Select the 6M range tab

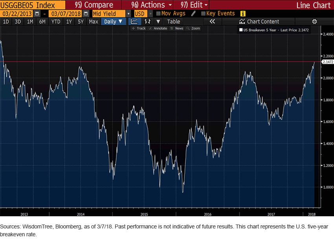pyautogui.click(x=42, y=22)
